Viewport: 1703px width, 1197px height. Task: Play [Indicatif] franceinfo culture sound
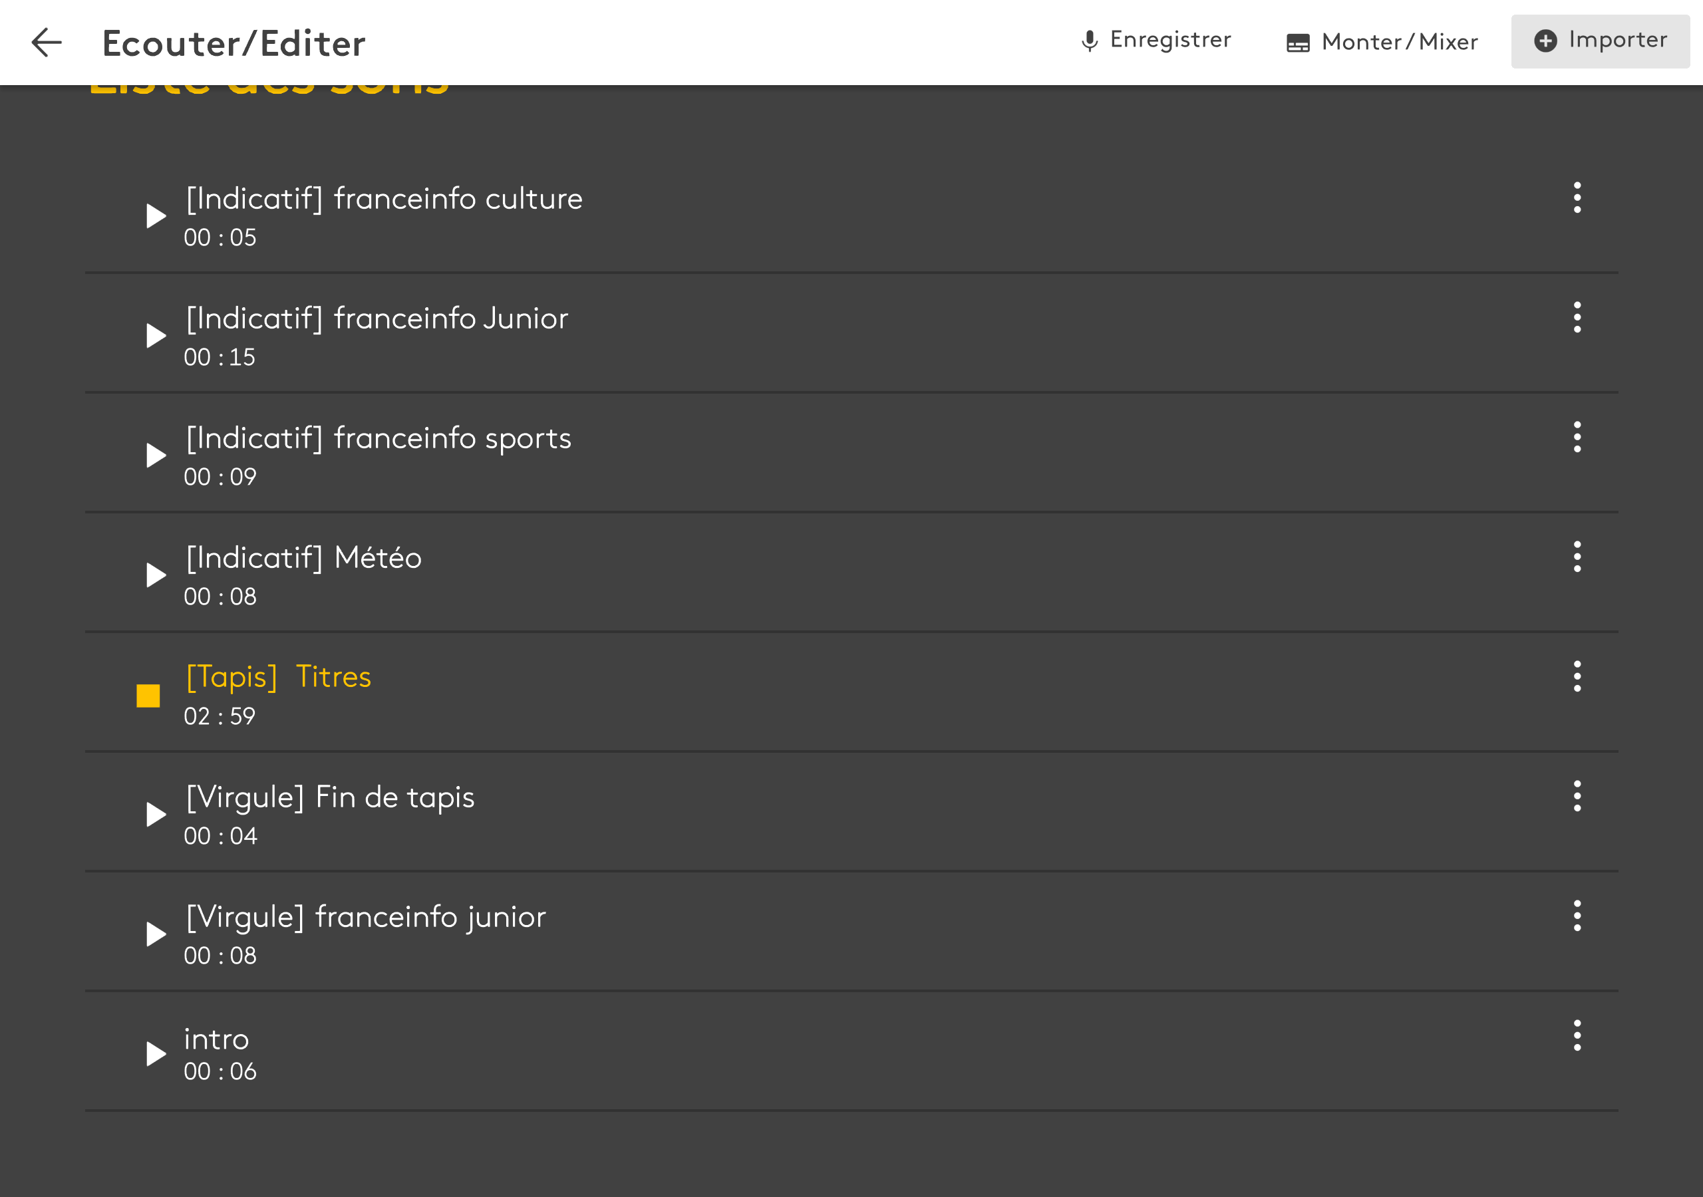(x=156, y=216)
